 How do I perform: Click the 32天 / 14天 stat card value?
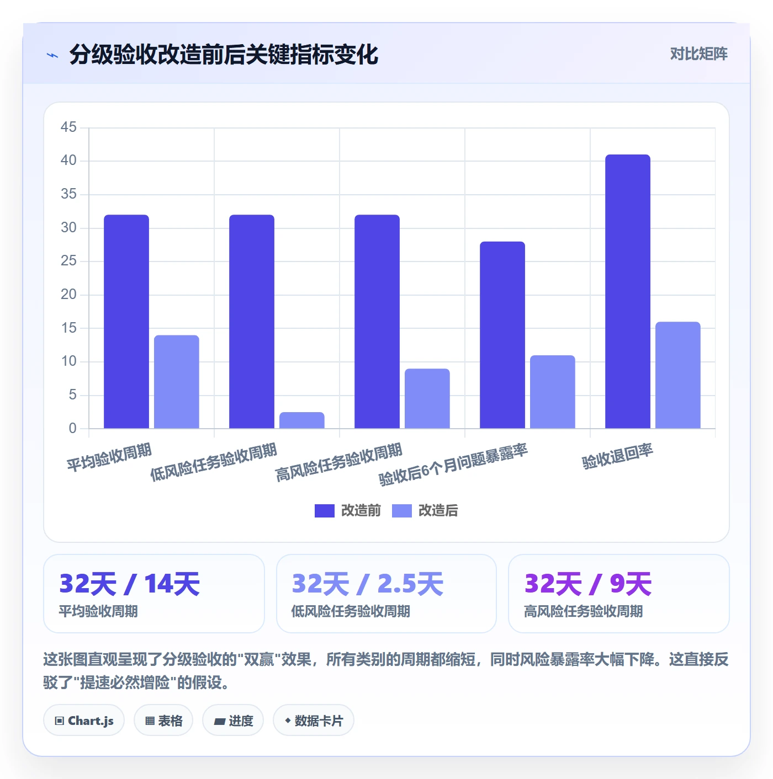coord(130,584)
